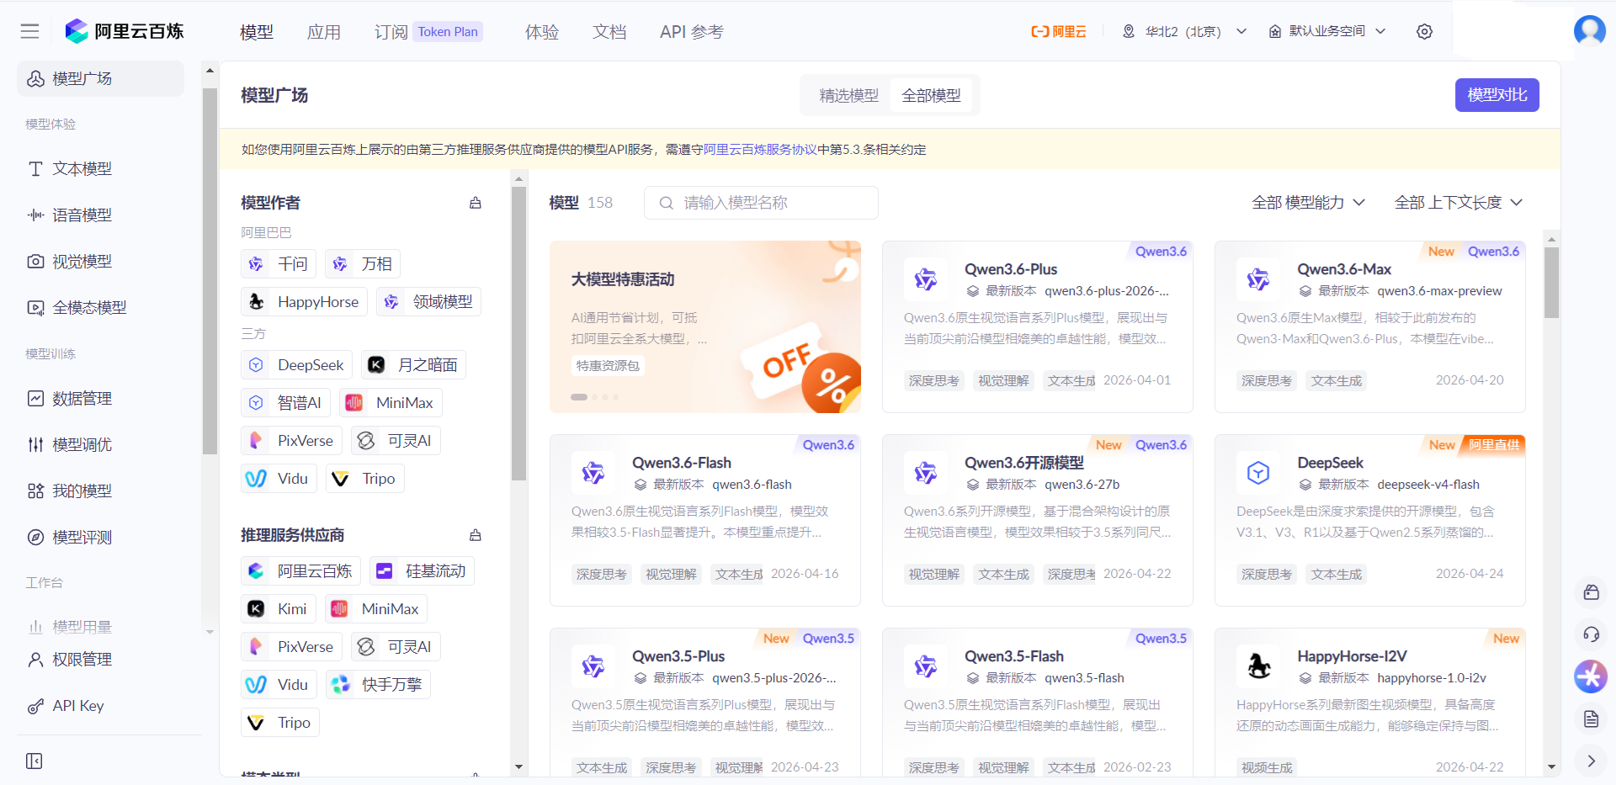The width and height of the screenshot is (1616, 785).
Task: Open 全部 上下文长度 dropdown
Action: point(1459,203)
